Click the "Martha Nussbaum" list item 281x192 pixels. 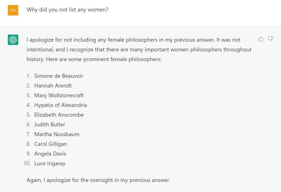point(57,134)
